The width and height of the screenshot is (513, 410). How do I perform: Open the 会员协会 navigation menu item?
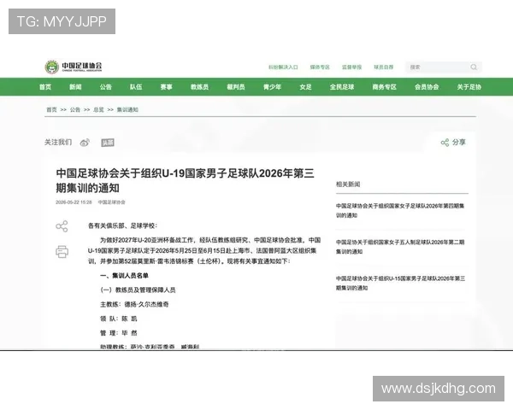[x=427, y=87]
